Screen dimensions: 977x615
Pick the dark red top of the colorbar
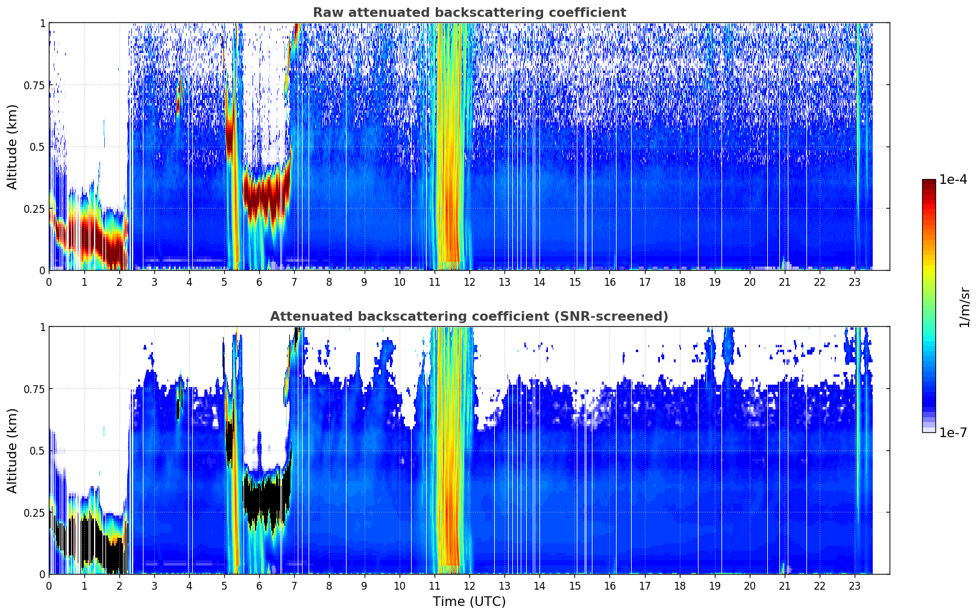coord(929,184)
